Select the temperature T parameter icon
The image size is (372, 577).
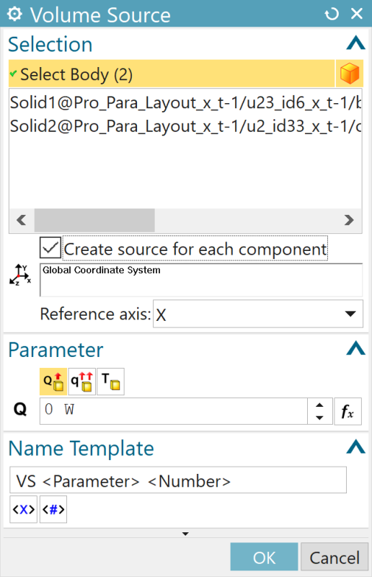(x=110, y=382)
